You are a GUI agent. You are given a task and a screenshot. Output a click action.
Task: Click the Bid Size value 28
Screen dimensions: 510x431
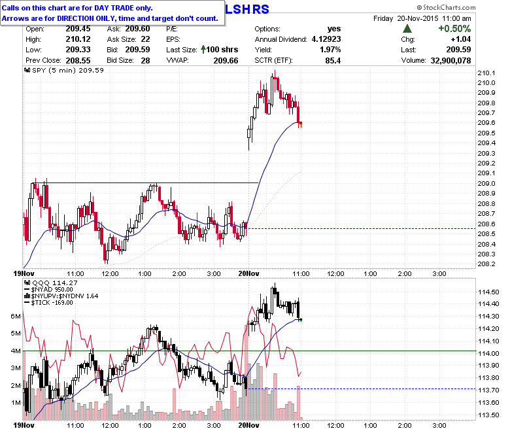[145, 61]
